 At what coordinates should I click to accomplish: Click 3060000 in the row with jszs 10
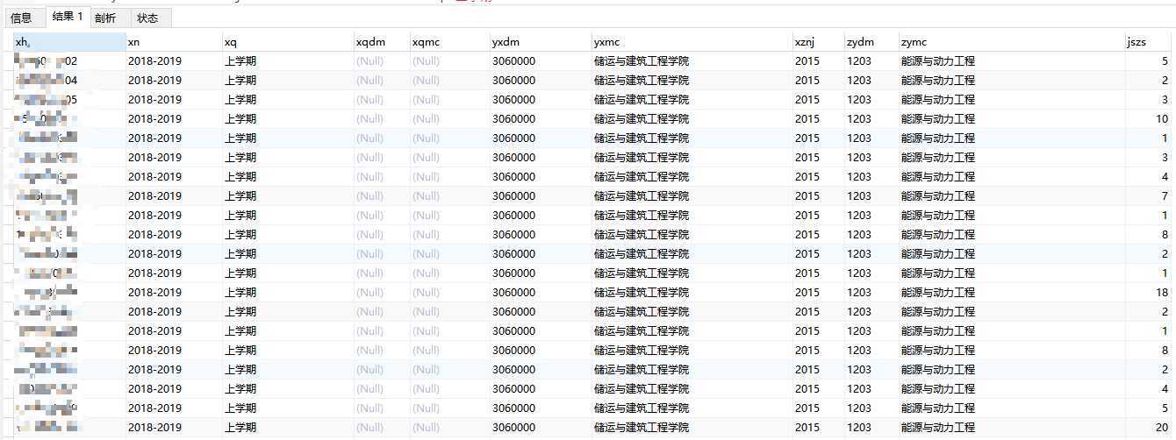click(513, 119)
